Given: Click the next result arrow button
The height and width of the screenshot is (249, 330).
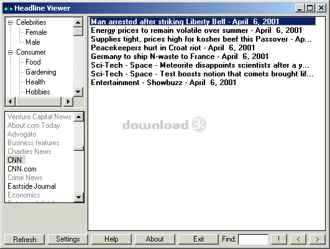Looking at the screenshot, I should point(318,239).
